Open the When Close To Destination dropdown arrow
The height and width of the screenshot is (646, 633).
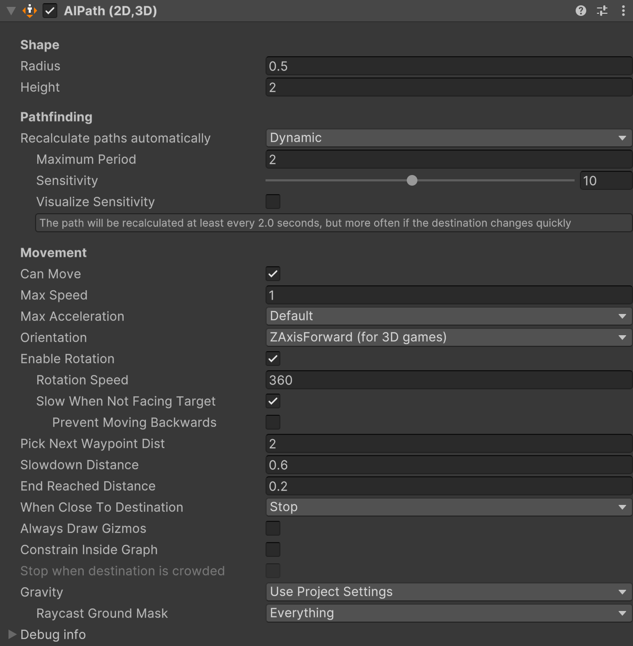click(x=622, y=507)
